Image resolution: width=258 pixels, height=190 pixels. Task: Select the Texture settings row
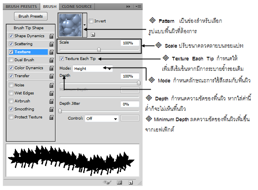coord(28,52)
